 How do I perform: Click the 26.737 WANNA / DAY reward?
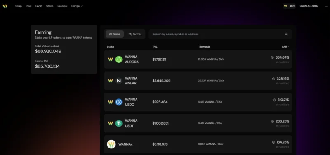click(x=211, y=80)
